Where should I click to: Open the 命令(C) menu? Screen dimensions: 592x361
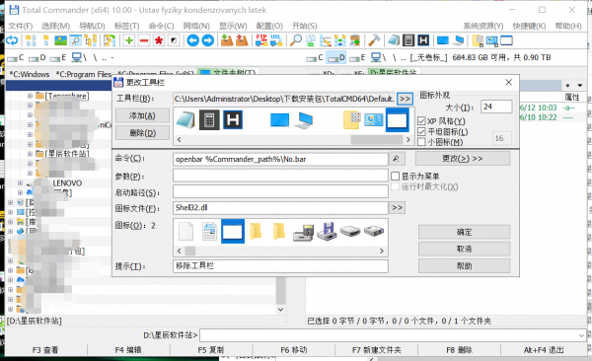(x=161, y=26)
